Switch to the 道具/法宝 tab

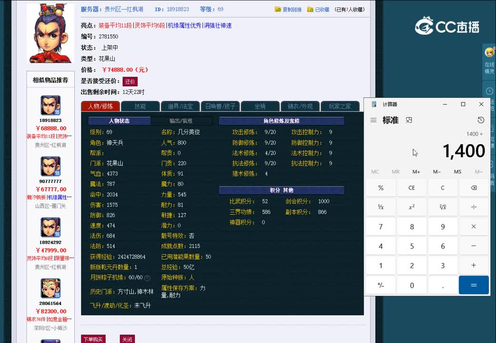180,106
